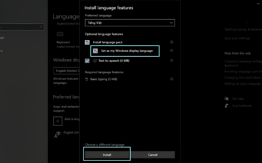This screenshot has width=262, height=163.
Task: Click Install language features dialog title
Action: tap(109, 8)
